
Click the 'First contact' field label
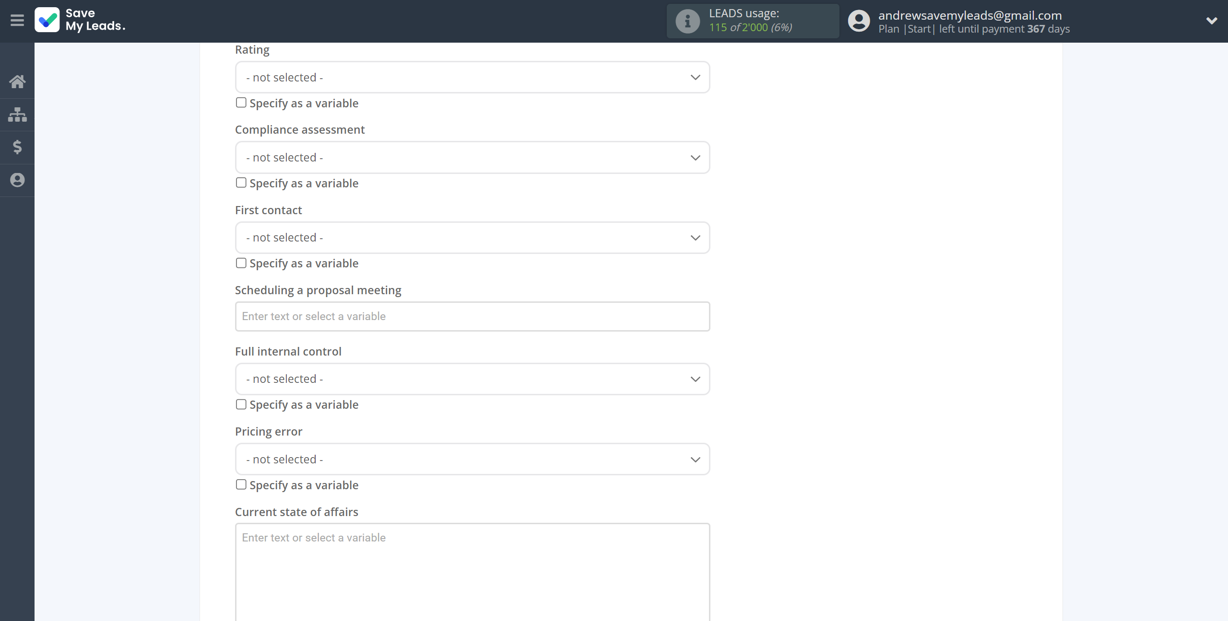point(268,210)
